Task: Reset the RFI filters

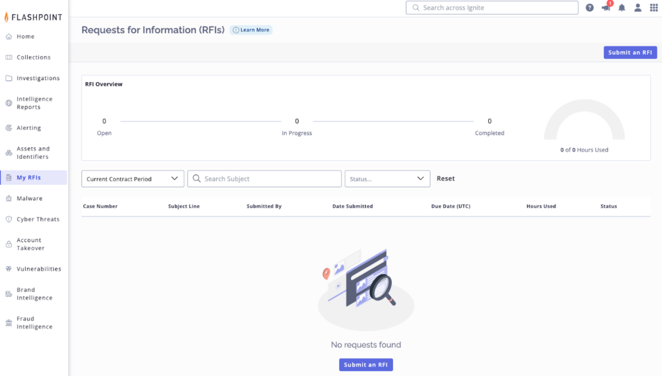Action: 445,179
